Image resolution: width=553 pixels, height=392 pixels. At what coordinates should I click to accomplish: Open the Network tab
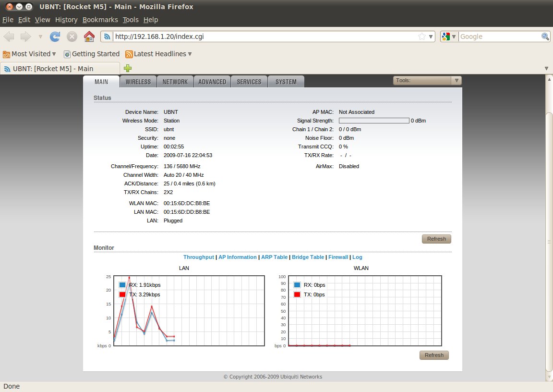pyautogui.click(x=175, y=82)
